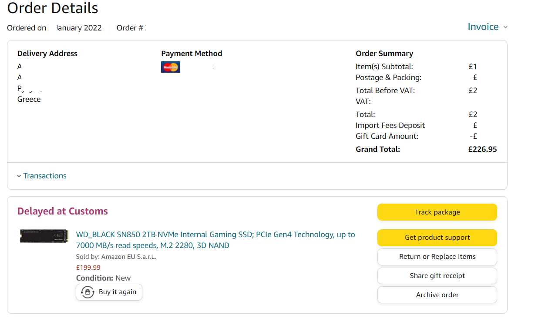555x325 pixels.
Task: Click the £199.99 item price
Action: tap(88, 268)
